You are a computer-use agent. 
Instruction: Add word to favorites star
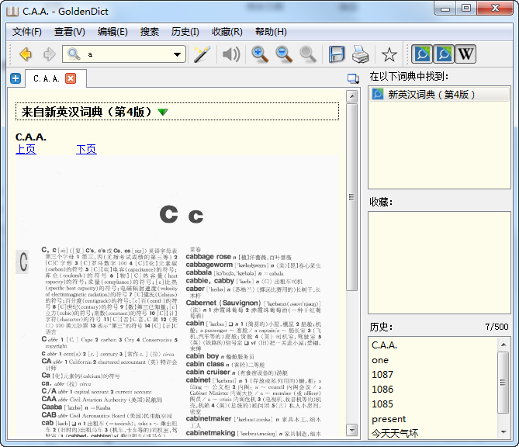coord(389,54)
